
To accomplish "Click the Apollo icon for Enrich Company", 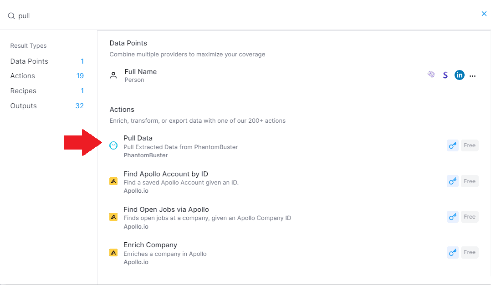I will click(113, 253).
